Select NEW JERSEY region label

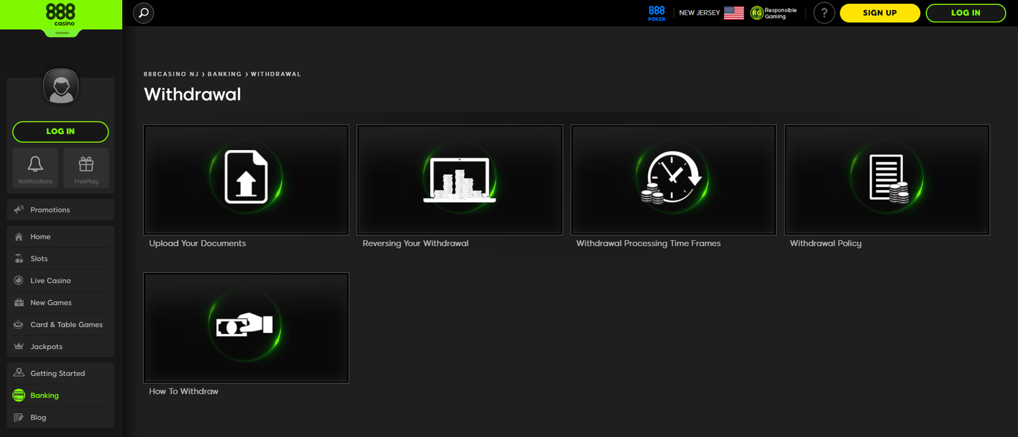(x=699, y=13)
